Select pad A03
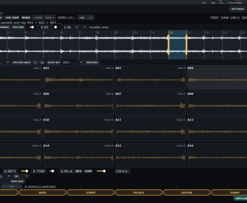 pyautogui.click(x=150, y=77)
